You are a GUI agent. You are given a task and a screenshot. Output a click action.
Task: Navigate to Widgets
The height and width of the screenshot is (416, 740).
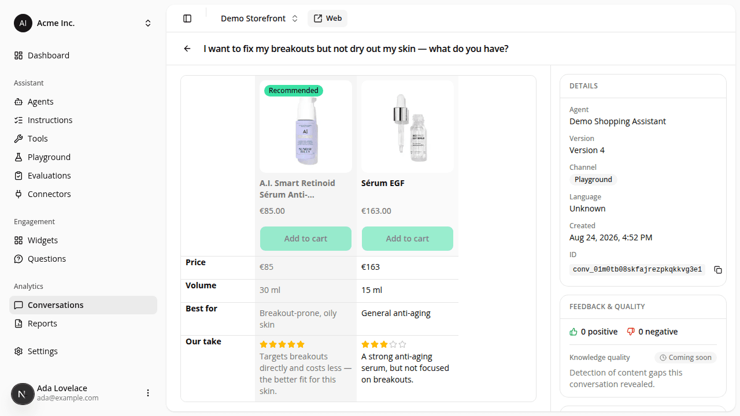[x=83, y=240]
